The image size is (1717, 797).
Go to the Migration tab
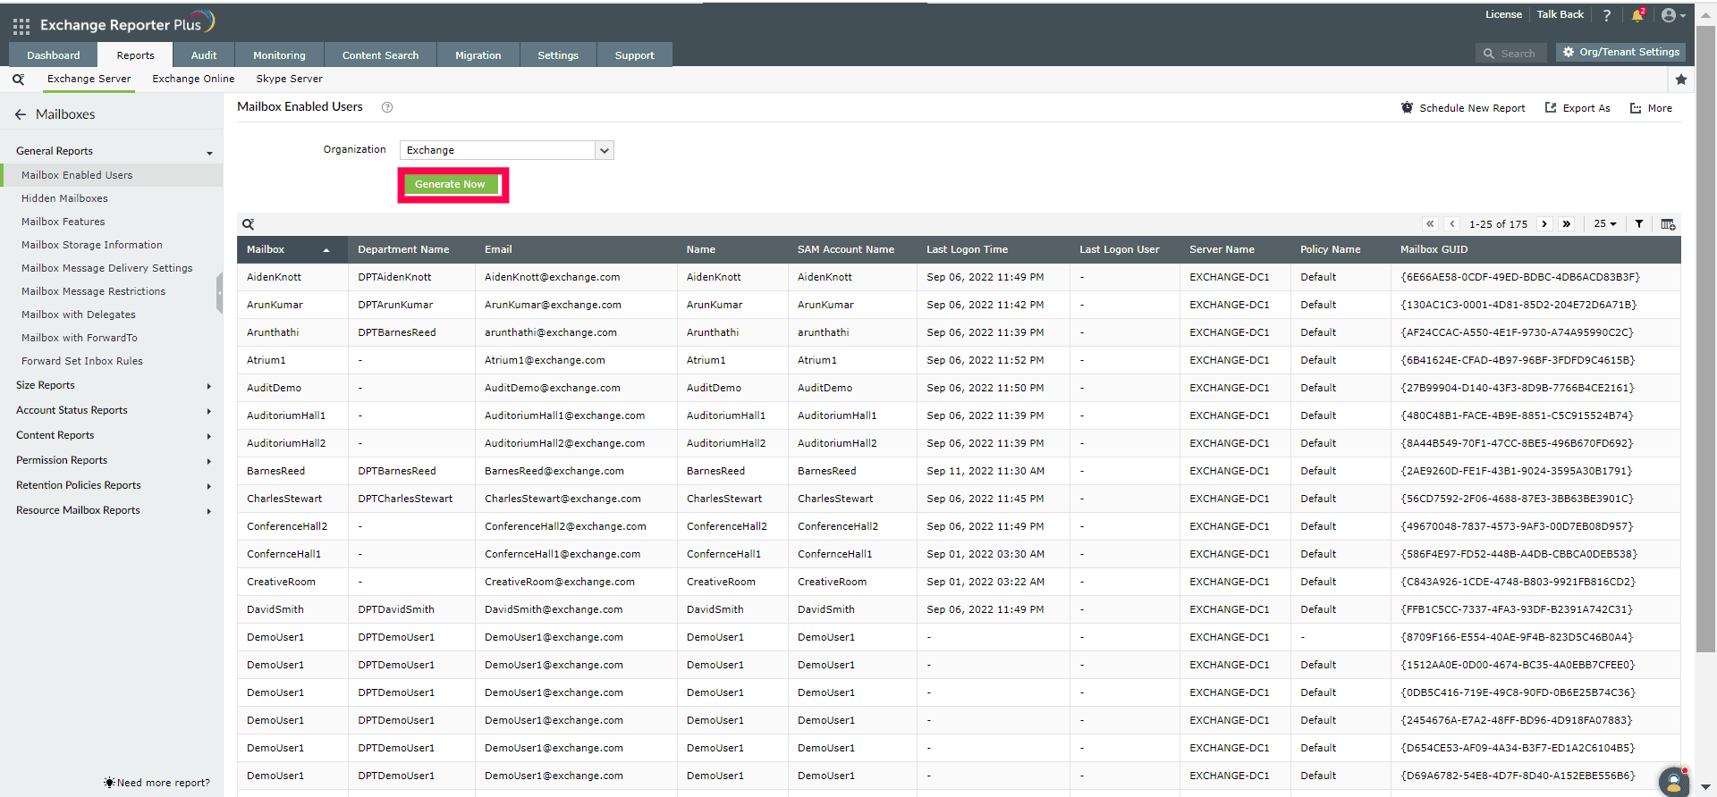click(x=478, y=55)
